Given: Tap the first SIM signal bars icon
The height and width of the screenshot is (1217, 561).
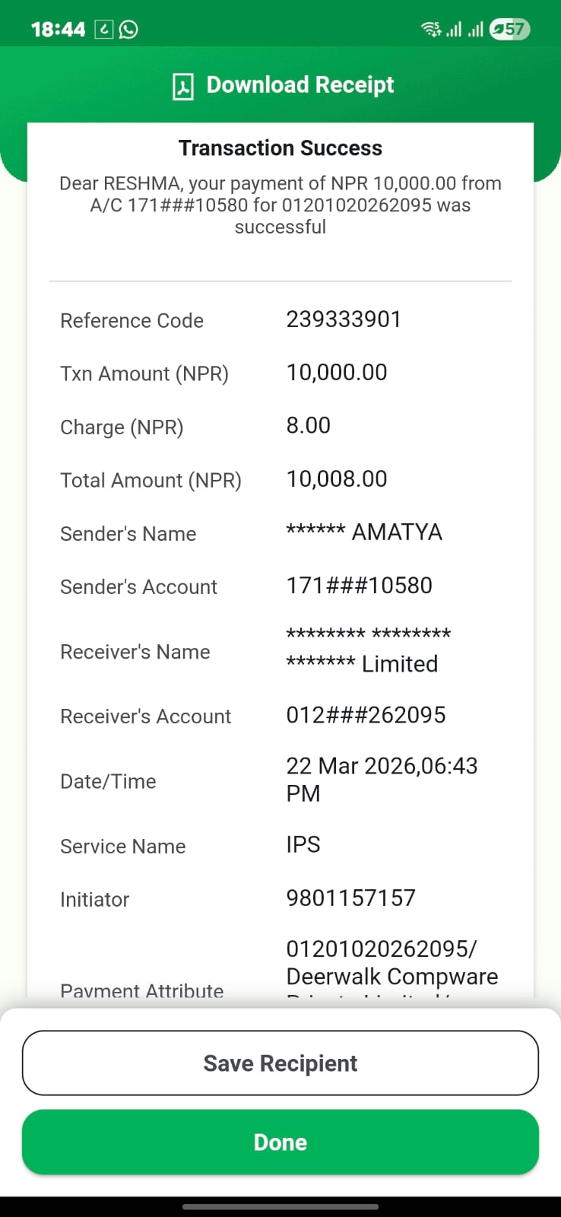Looking at the screenshot, I should pos(454,30).
